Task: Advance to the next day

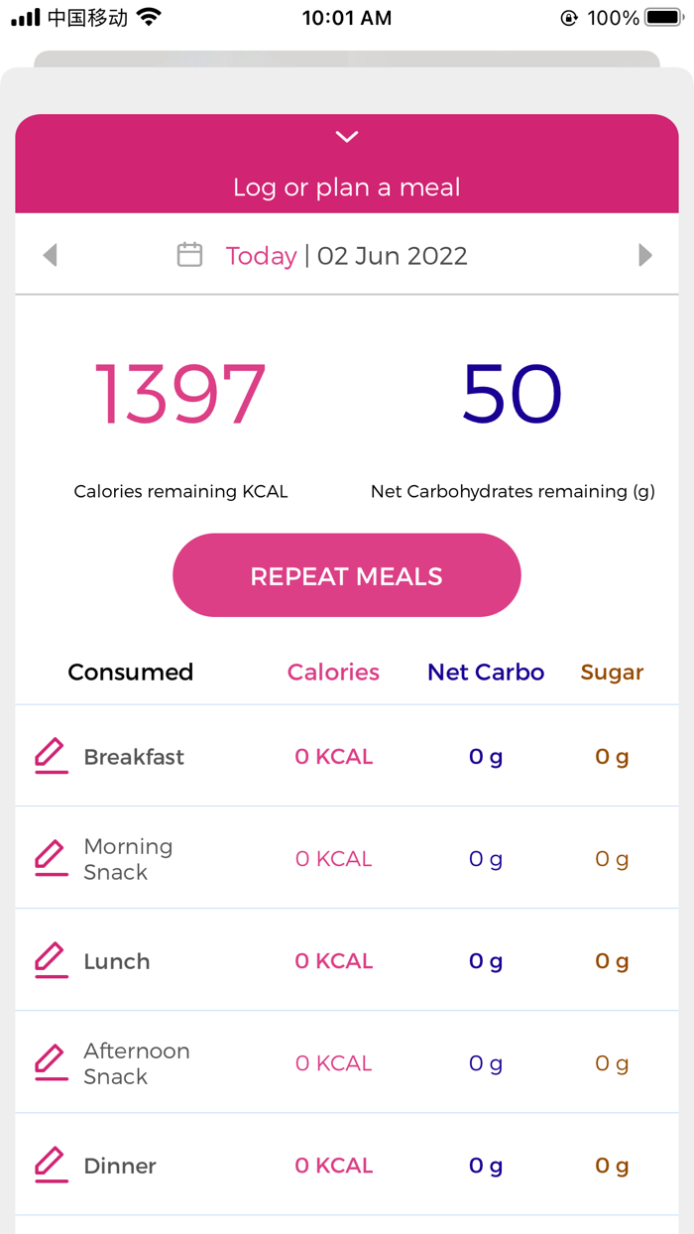Action: pos(644,255)
